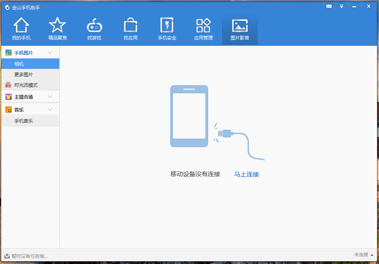Image resolution: width=379 pixels, height=264 pixels.
Task: Collapse the 音乐 section chevron
Action: (50, 109)
